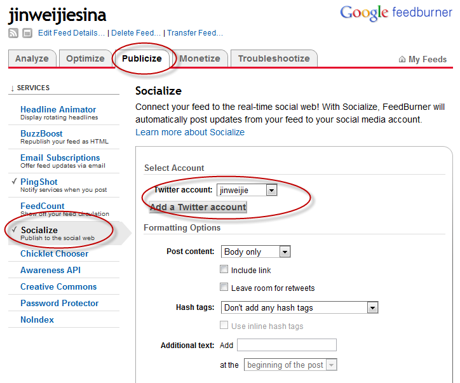This screenshot has height=383, width=460.
Task: Toggle Use inline hash tags checkbox
Action: [x=224, y=325]
